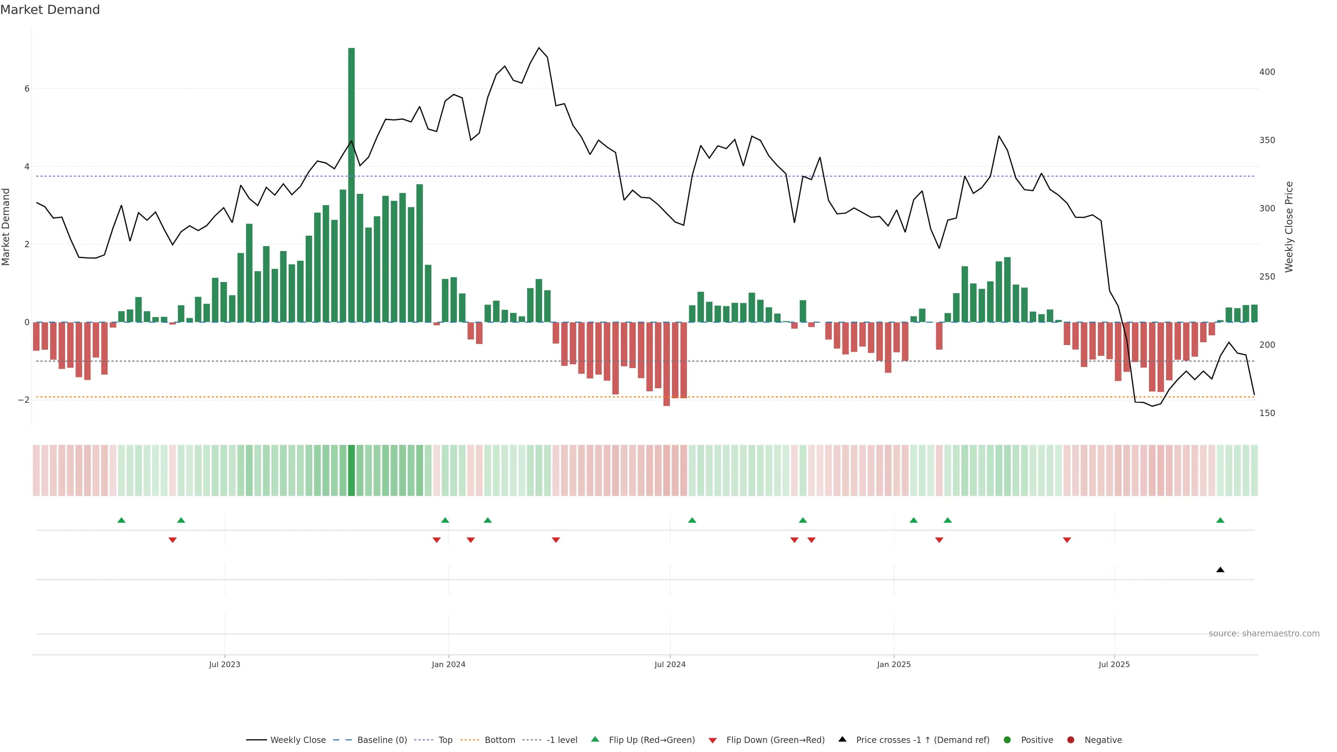Click the rightmost green flip-up triangle marker
The image size is (1337, 752).
click(x=1220, y=520)
